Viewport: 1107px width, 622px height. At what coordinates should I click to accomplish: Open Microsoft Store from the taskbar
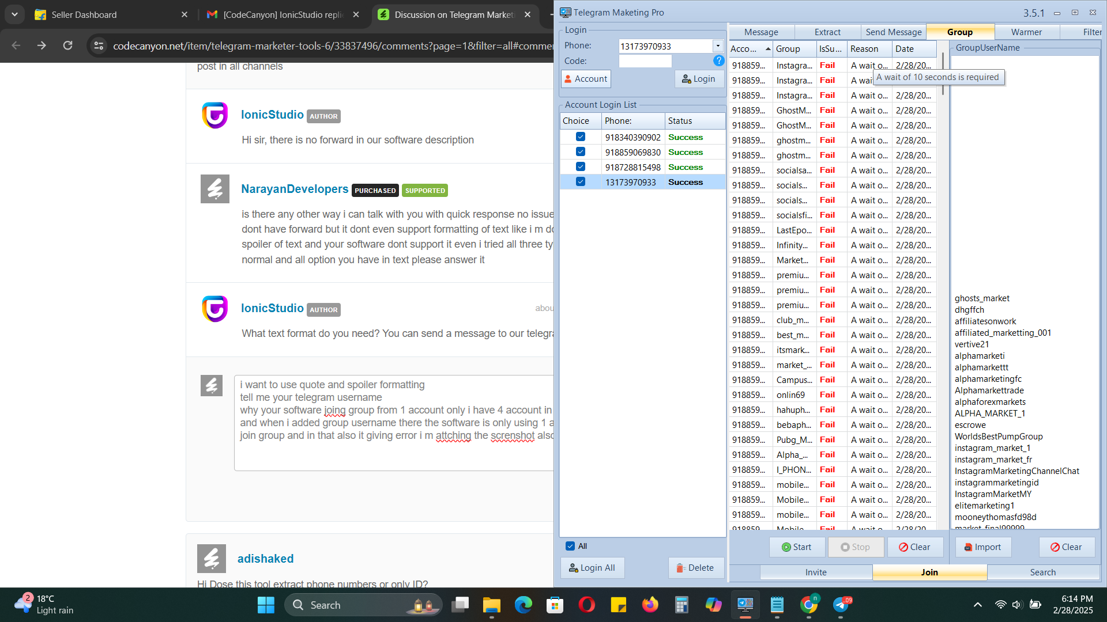555,605
